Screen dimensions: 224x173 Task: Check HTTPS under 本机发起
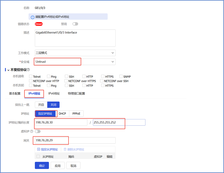point(103,85)
